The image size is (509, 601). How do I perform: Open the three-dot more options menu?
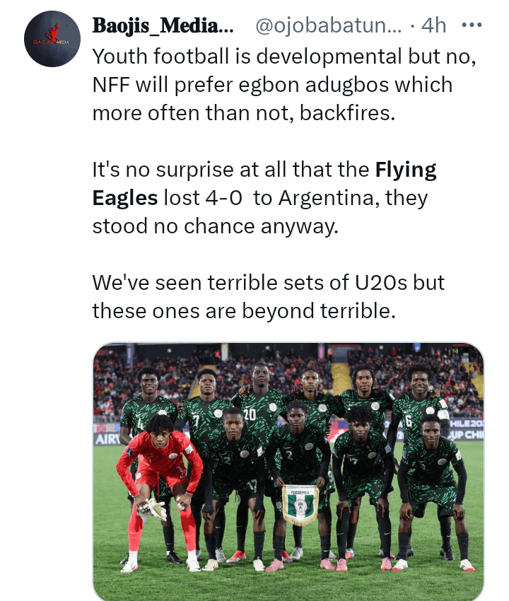(471, 25)
